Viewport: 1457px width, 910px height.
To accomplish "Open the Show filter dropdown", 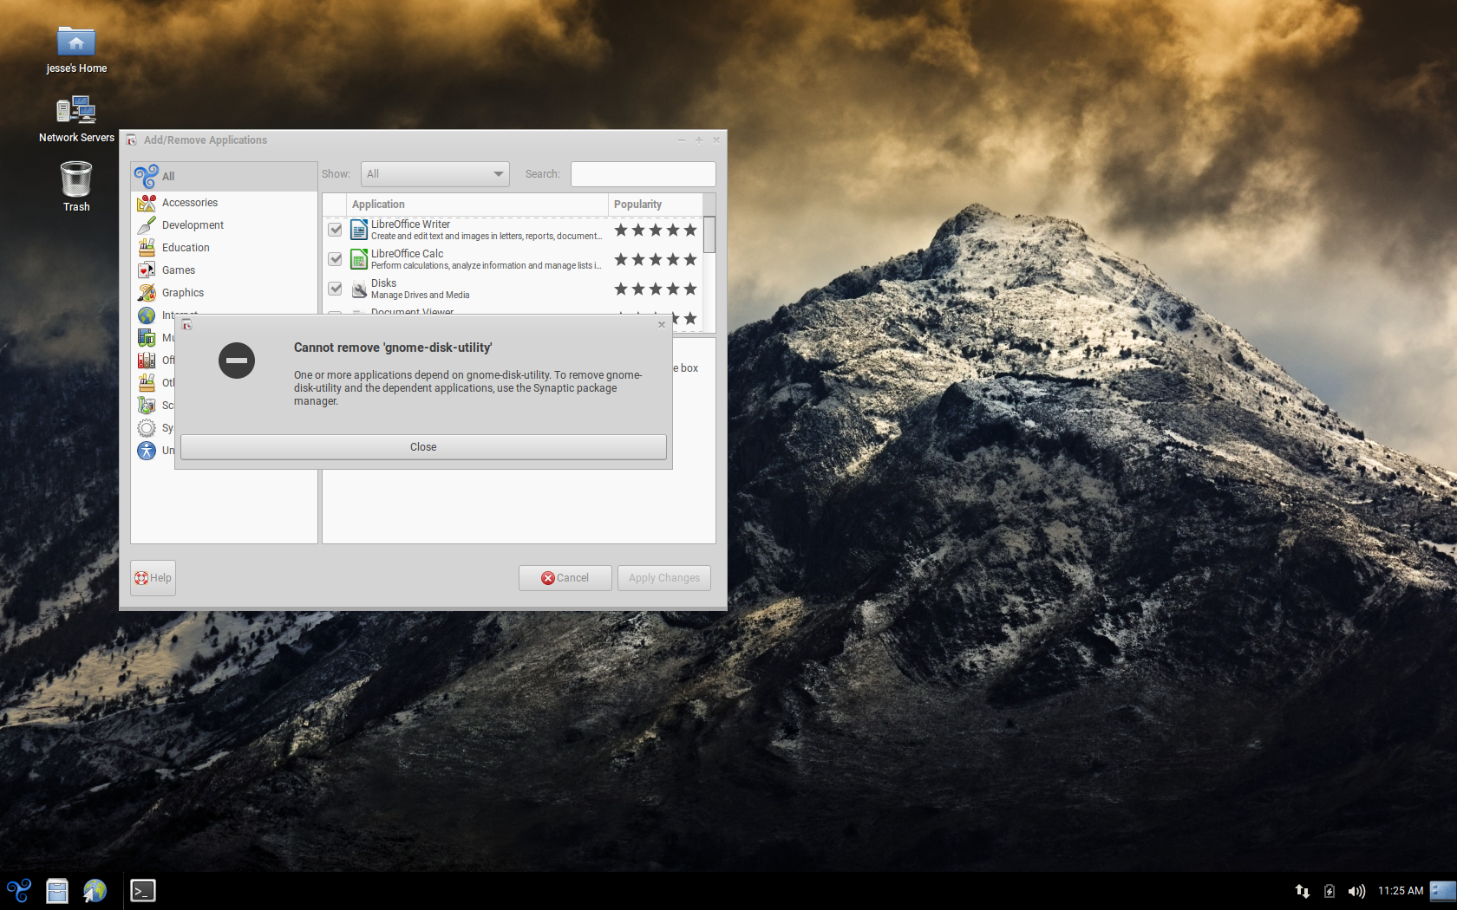I will 434,174.
